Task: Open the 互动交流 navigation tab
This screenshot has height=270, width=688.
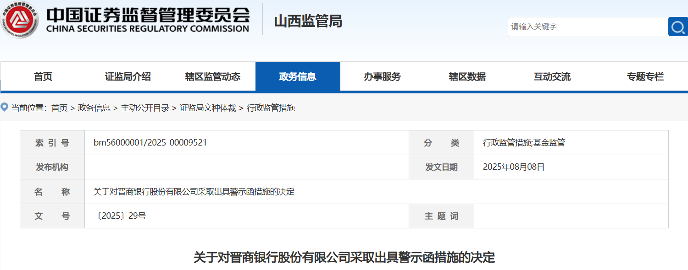Action: coord(552,77)
